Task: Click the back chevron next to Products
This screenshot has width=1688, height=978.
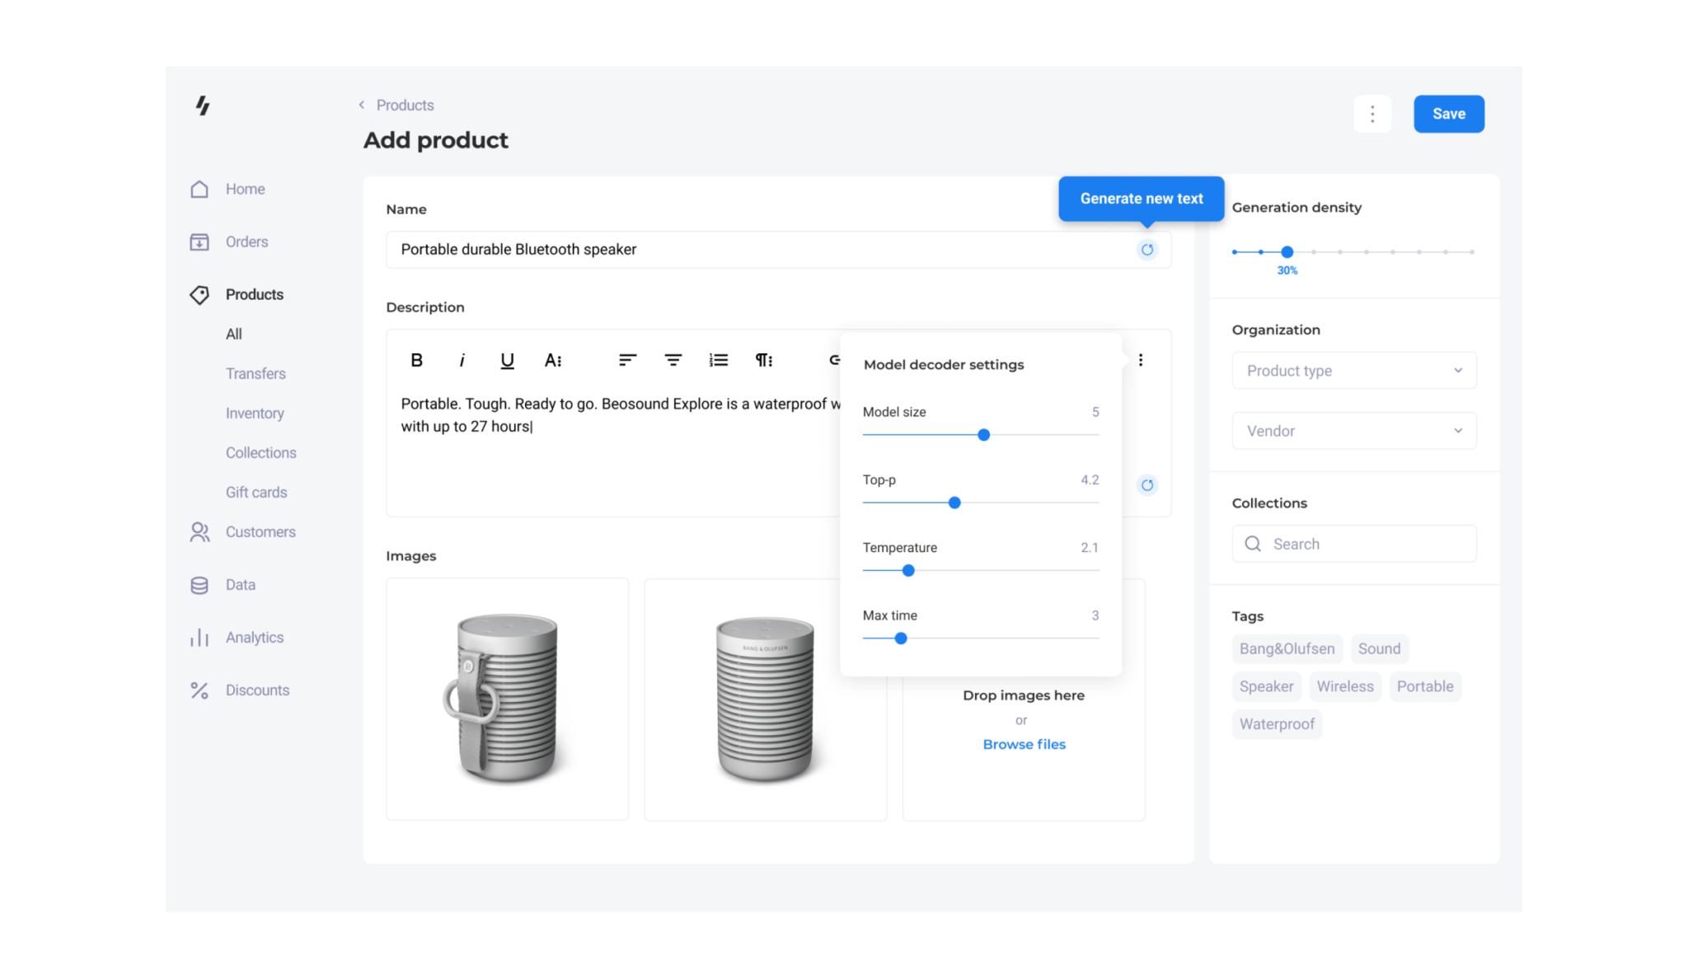Action: click(362, 105)
